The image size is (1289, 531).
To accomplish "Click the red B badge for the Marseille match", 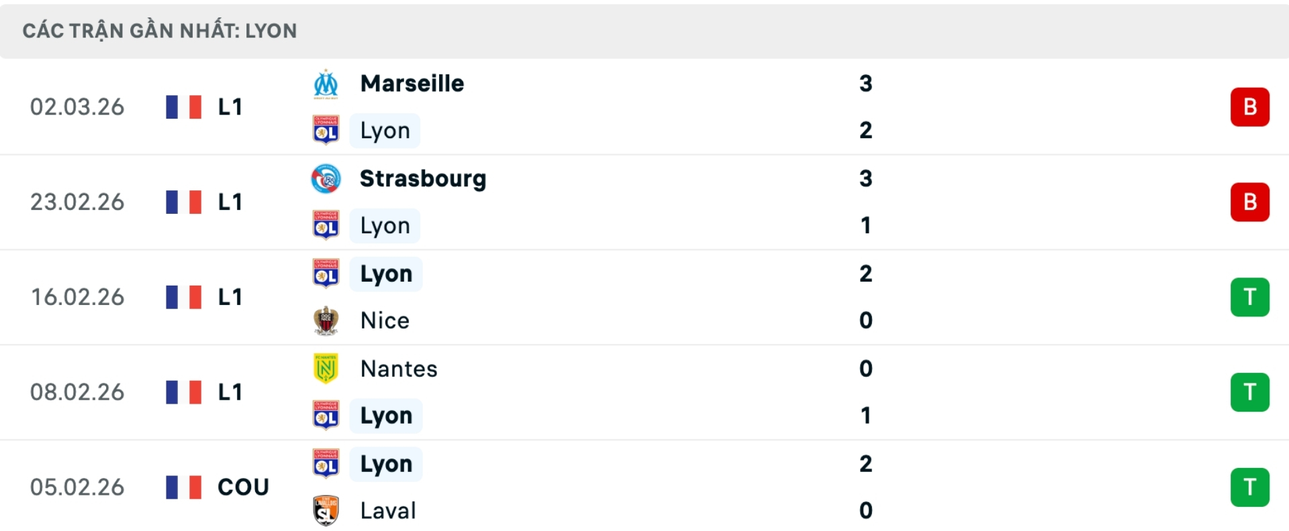I will pos(1249,106).
